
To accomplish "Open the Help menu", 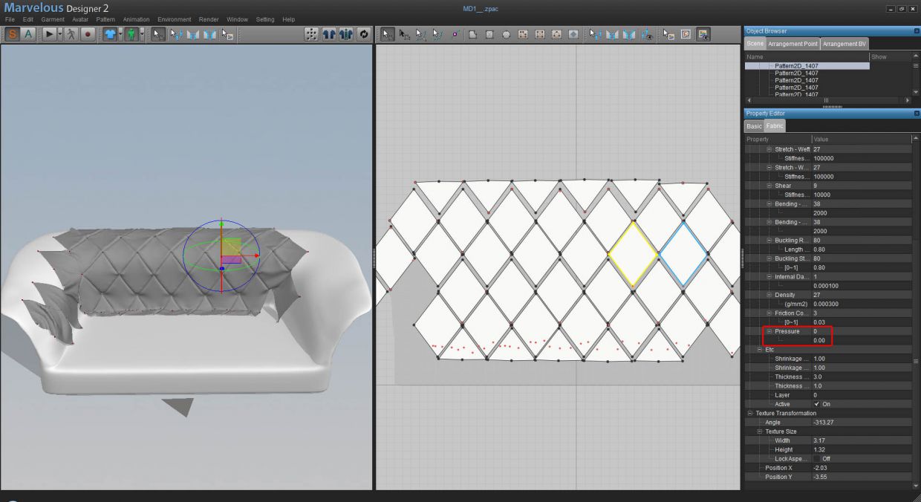I will click(288, 19).
